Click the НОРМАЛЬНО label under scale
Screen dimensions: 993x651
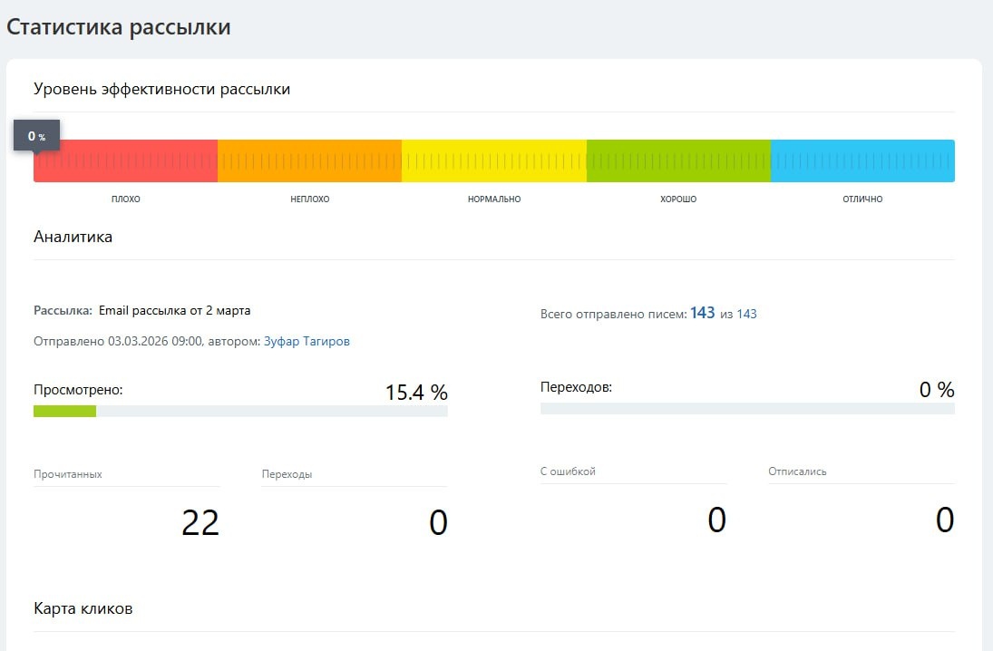point(494,199)
